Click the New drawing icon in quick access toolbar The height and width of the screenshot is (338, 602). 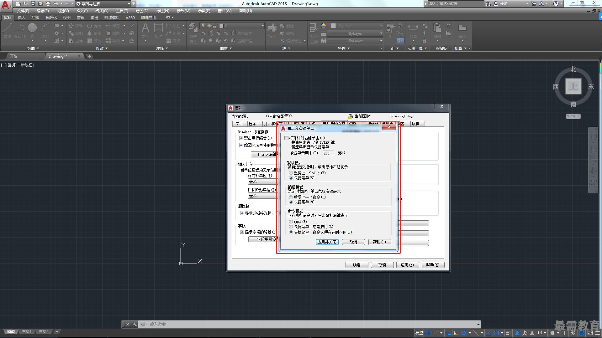(x=18, y=4)
